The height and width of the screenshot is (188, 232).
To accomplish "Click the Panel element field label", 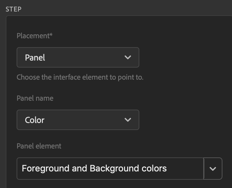I will (39, 146).
